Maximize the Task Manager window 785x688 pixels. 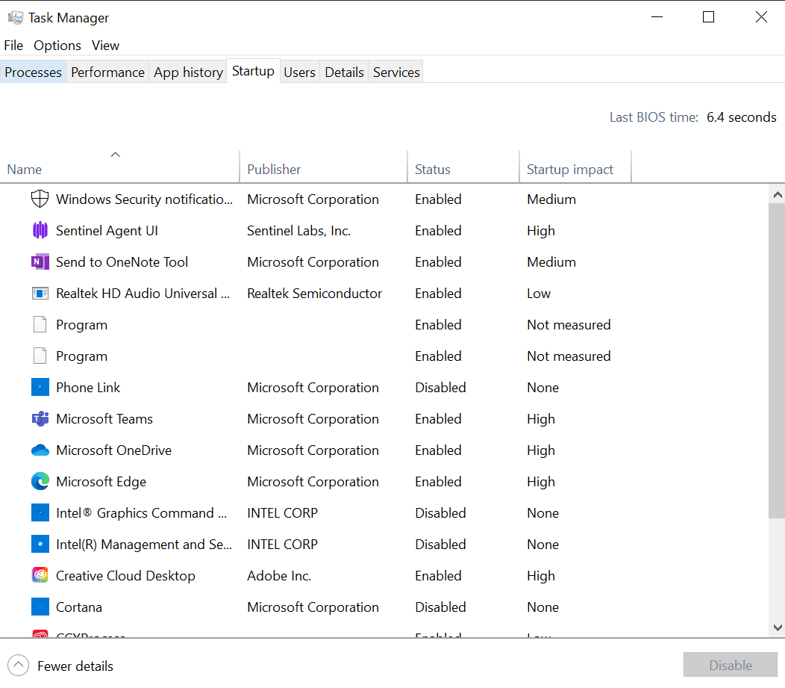(x=708, y=17)
